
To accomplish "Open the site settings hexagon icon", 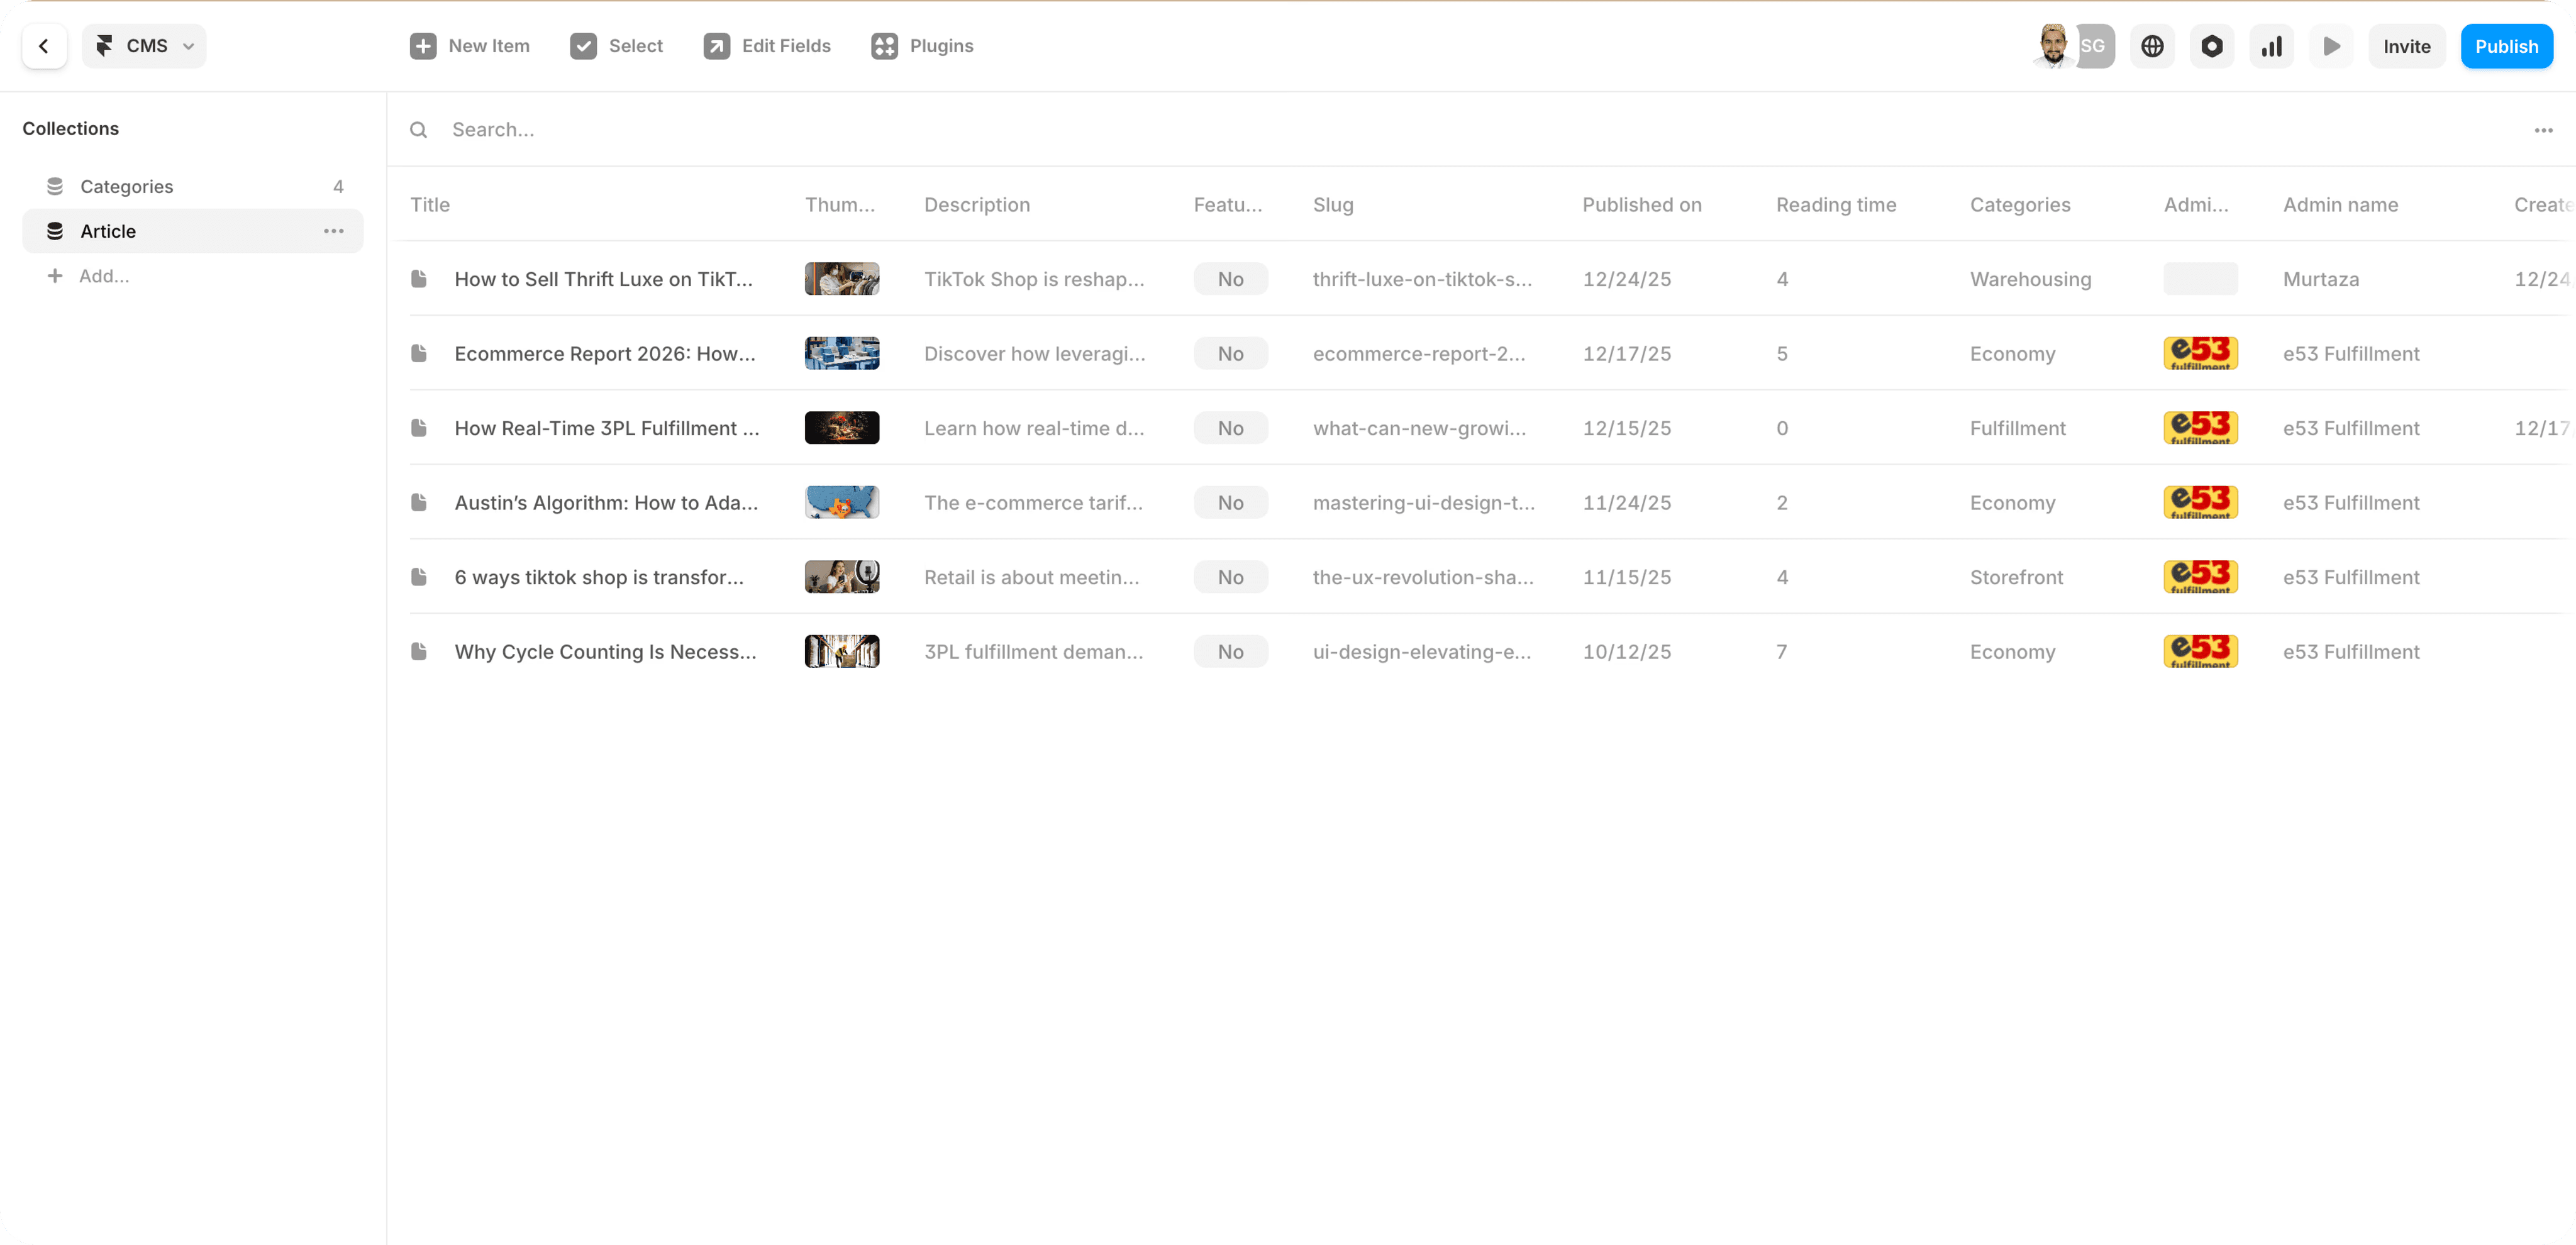I will 2212,46.
